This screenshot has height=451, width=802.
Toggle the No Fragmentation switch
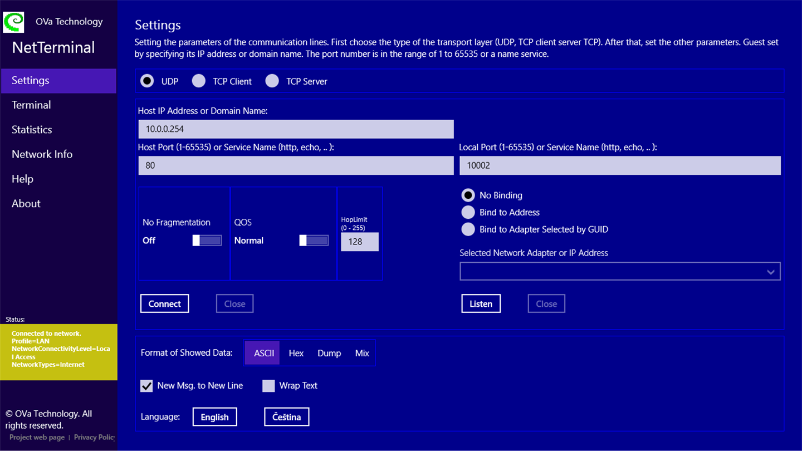point(207,241)
